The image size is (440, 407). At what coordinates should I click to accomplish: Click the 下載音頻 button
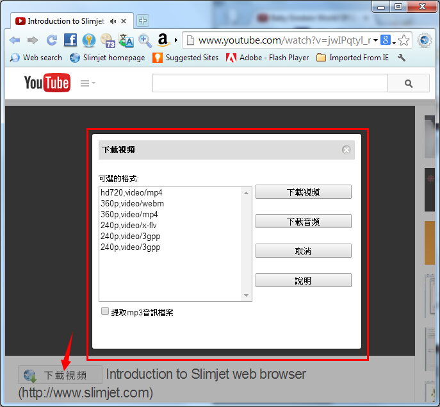click(x=304, y=221)
